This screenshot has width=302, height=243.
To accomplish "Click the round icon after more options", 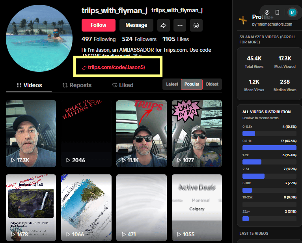I will [195, 25].
